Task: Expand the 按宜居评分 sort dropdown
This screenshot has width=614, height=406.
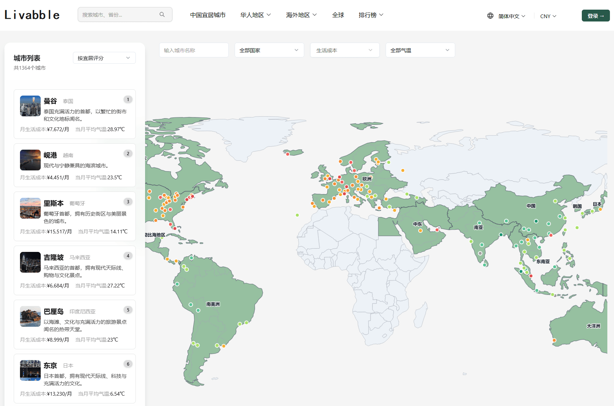Action: (104, 58)
